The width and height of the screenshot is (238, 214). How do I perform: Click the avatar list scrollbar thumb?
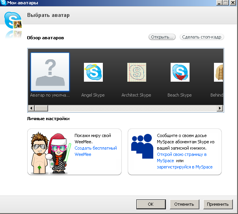(41, 108)
